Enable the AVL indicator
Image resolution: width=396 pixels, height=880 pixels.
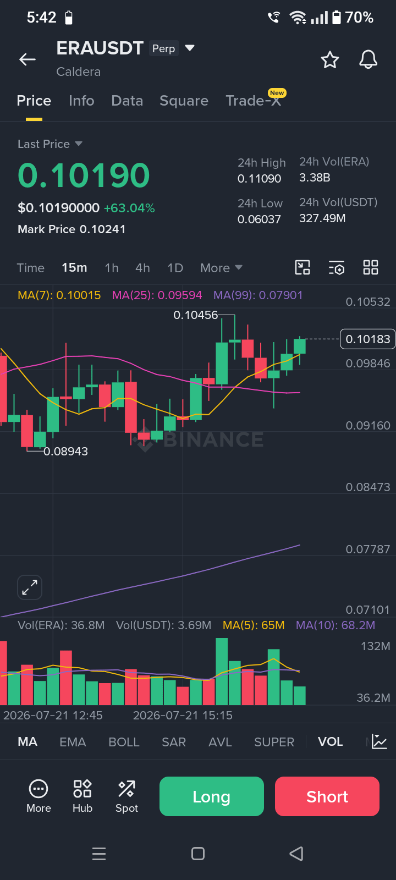pyautogui.click(x=220, y=742)
